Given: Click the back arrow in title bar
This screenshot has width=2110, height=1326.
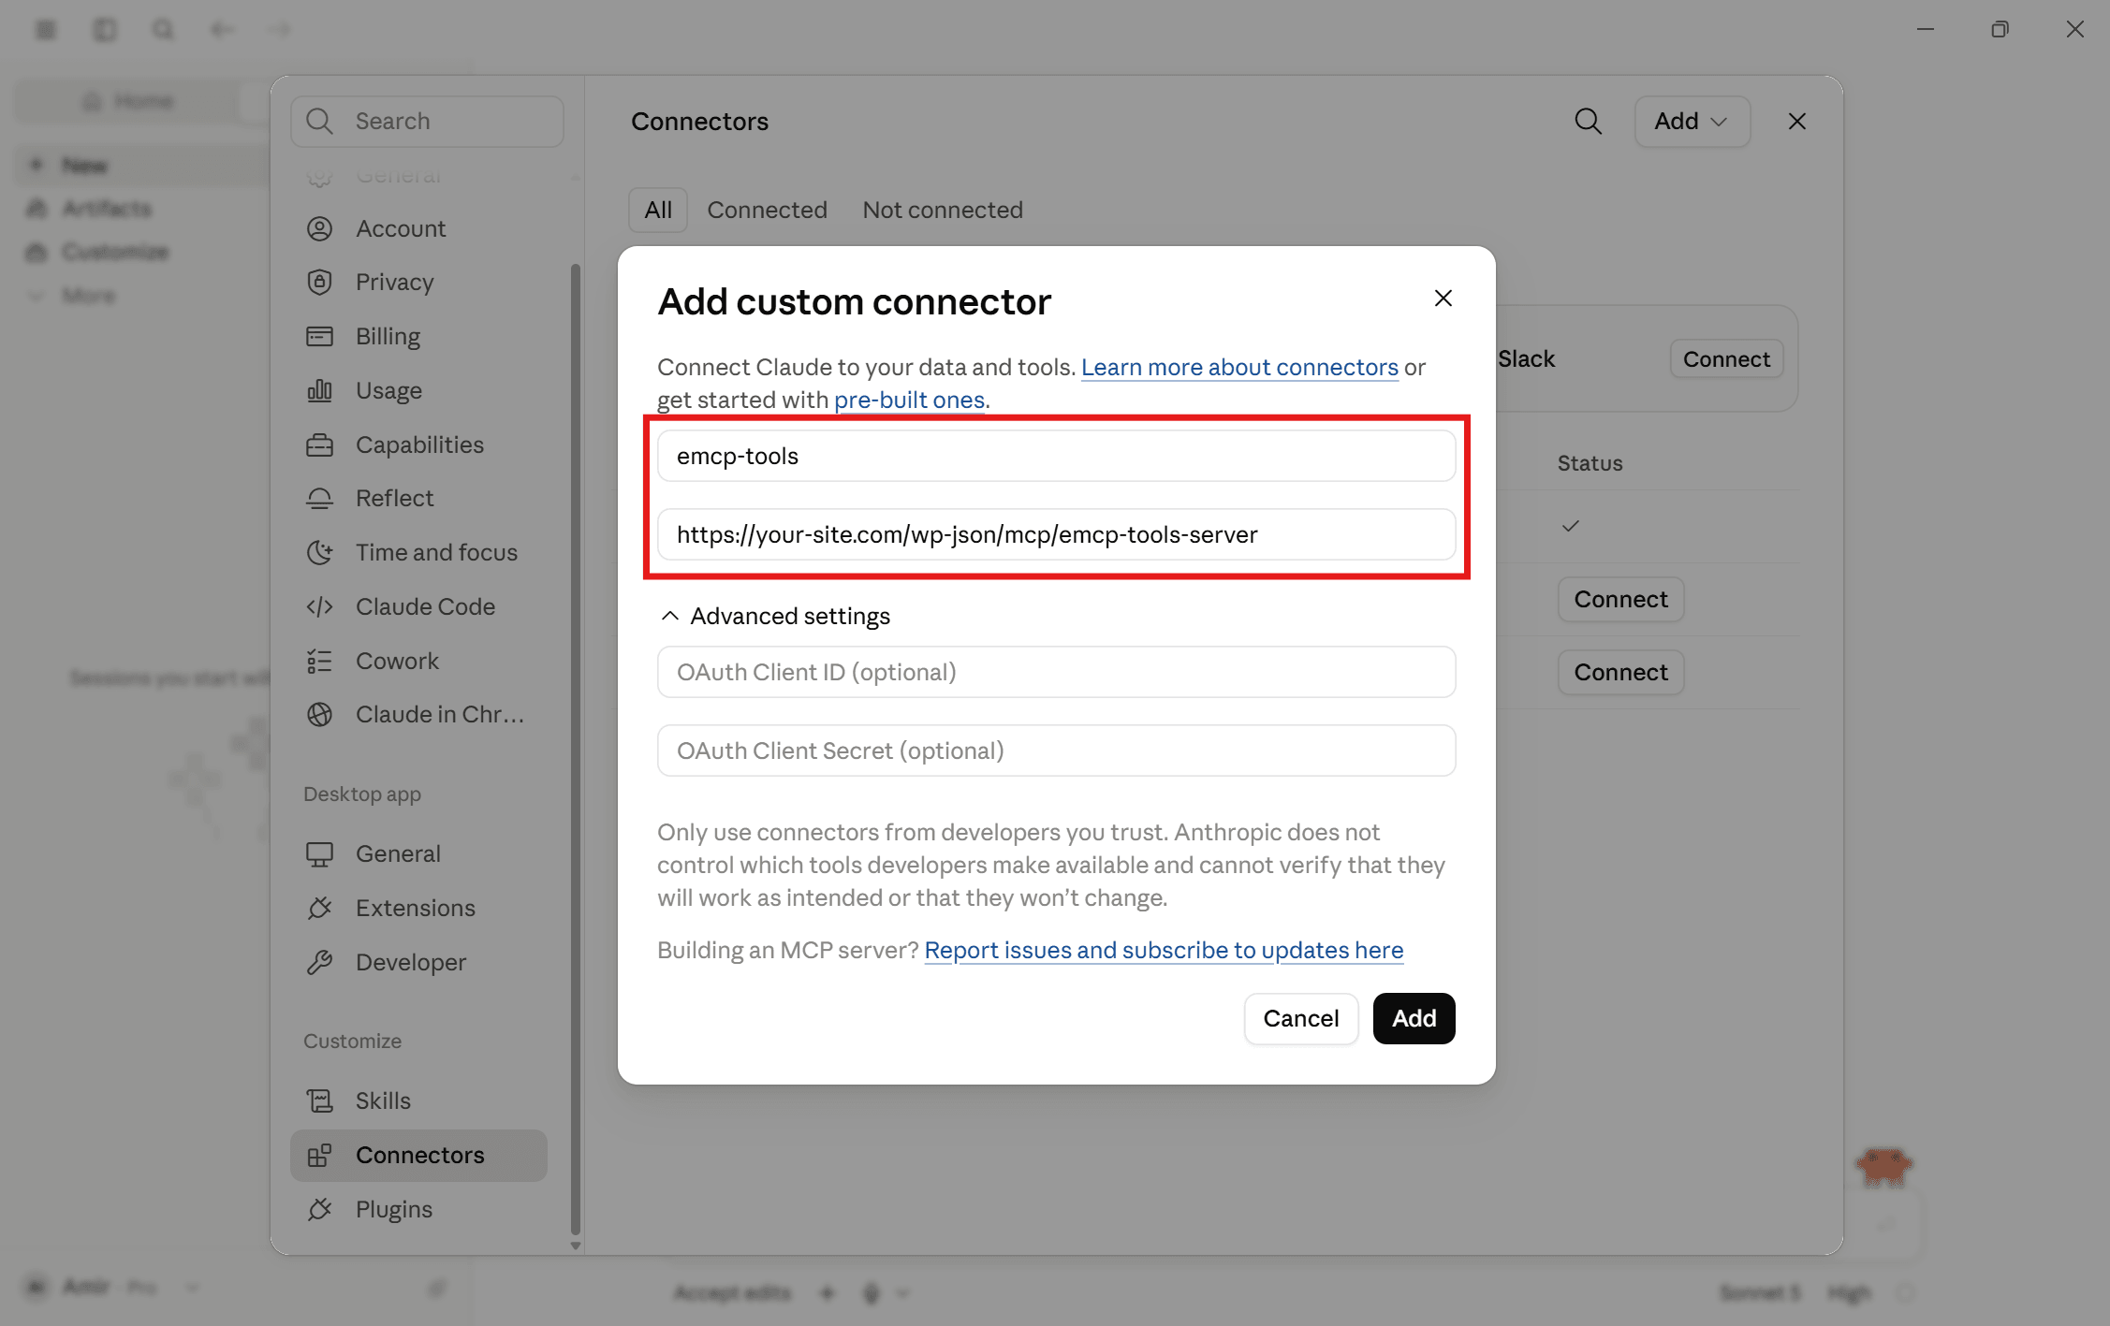Looking at the screenshot, I should [x=221, y=29].
